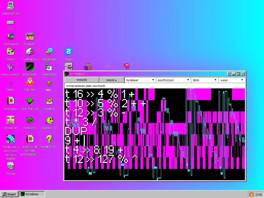Open the bytebeat mode dropdown

[140, 80]
